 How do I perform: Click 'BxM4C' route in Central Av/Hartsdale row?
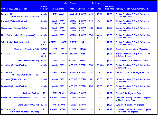click(x=44, y=61)
